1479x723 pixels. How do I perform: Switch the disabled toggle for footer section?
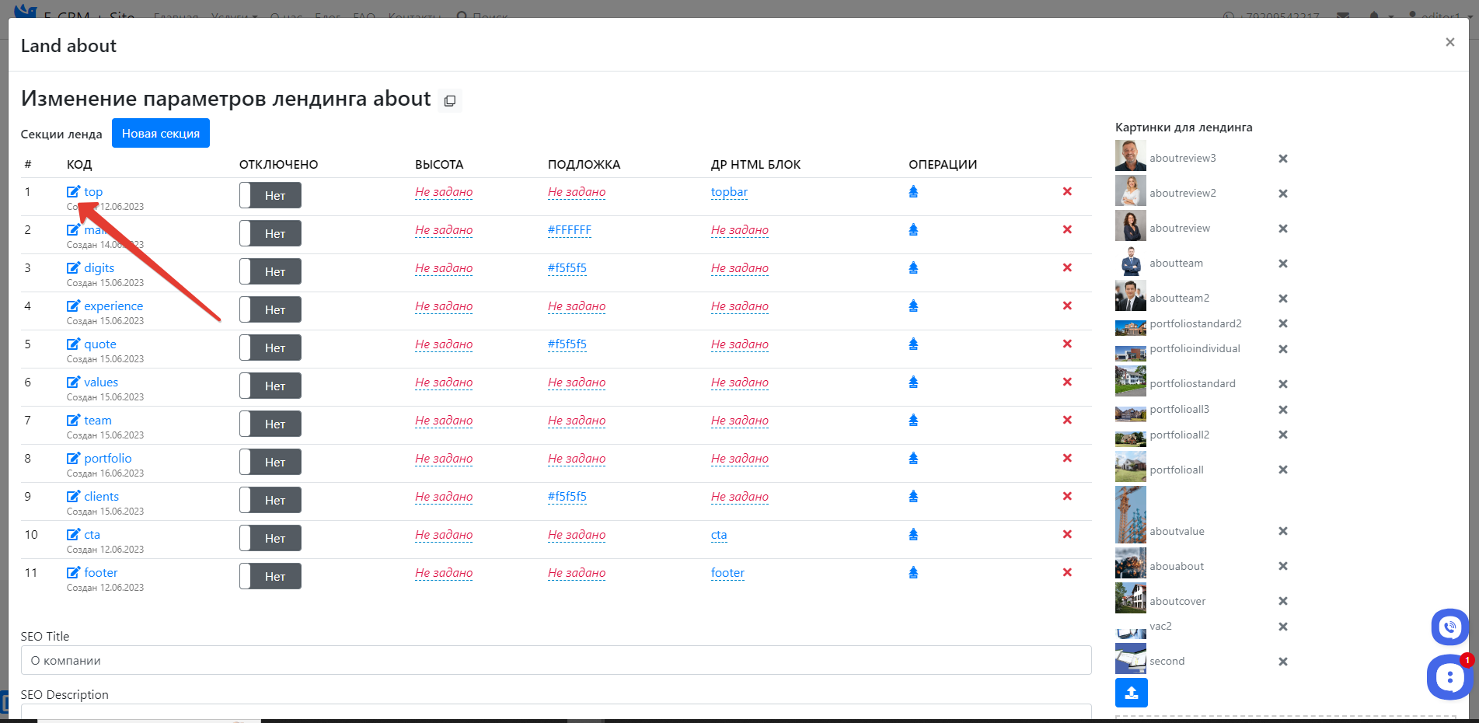pyautogui.click(x=270, y=576)
